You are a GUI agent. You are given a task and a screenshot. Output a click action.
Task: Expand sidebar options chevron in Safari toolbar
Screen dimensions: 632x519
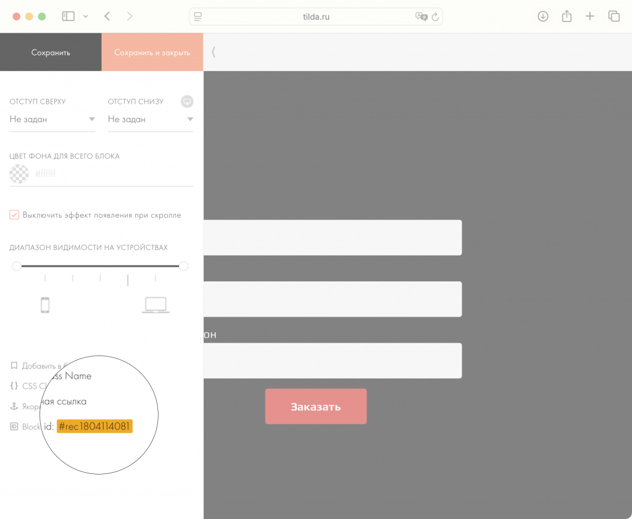[x=86, y=17]
